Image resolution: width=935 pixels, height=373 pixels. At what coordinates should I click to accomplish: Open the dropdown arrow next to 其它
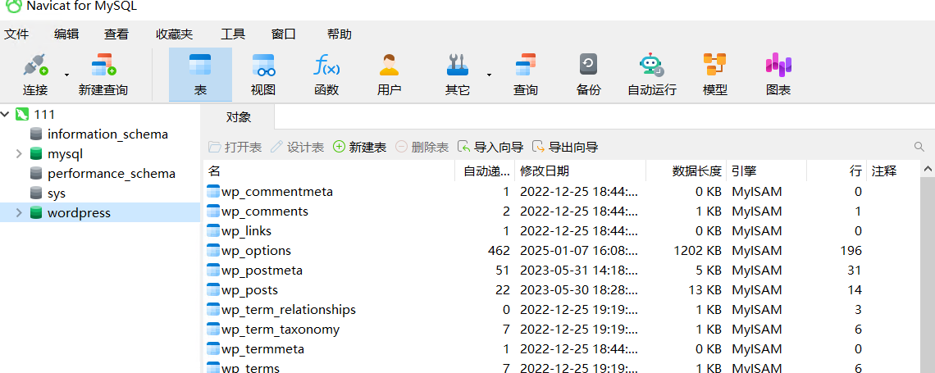click(489, 75)
